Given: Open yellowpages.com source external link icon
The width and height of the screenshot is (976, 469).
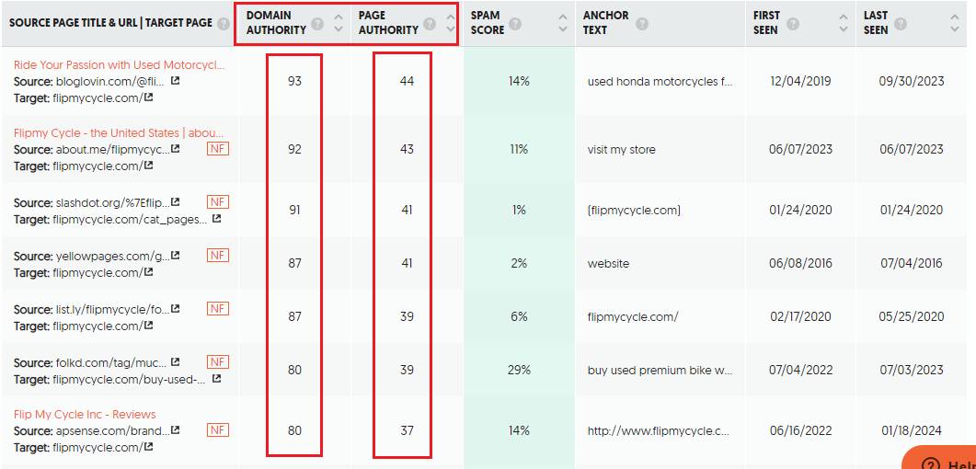Looking at the screenshot, I should click(176, 256).
